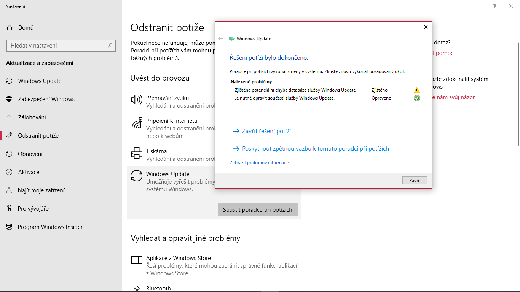The width and height of the screenshot is (520, 292).
Task: Click the developer tools icon for Pro vývojáře
Action: click(10, 209)
